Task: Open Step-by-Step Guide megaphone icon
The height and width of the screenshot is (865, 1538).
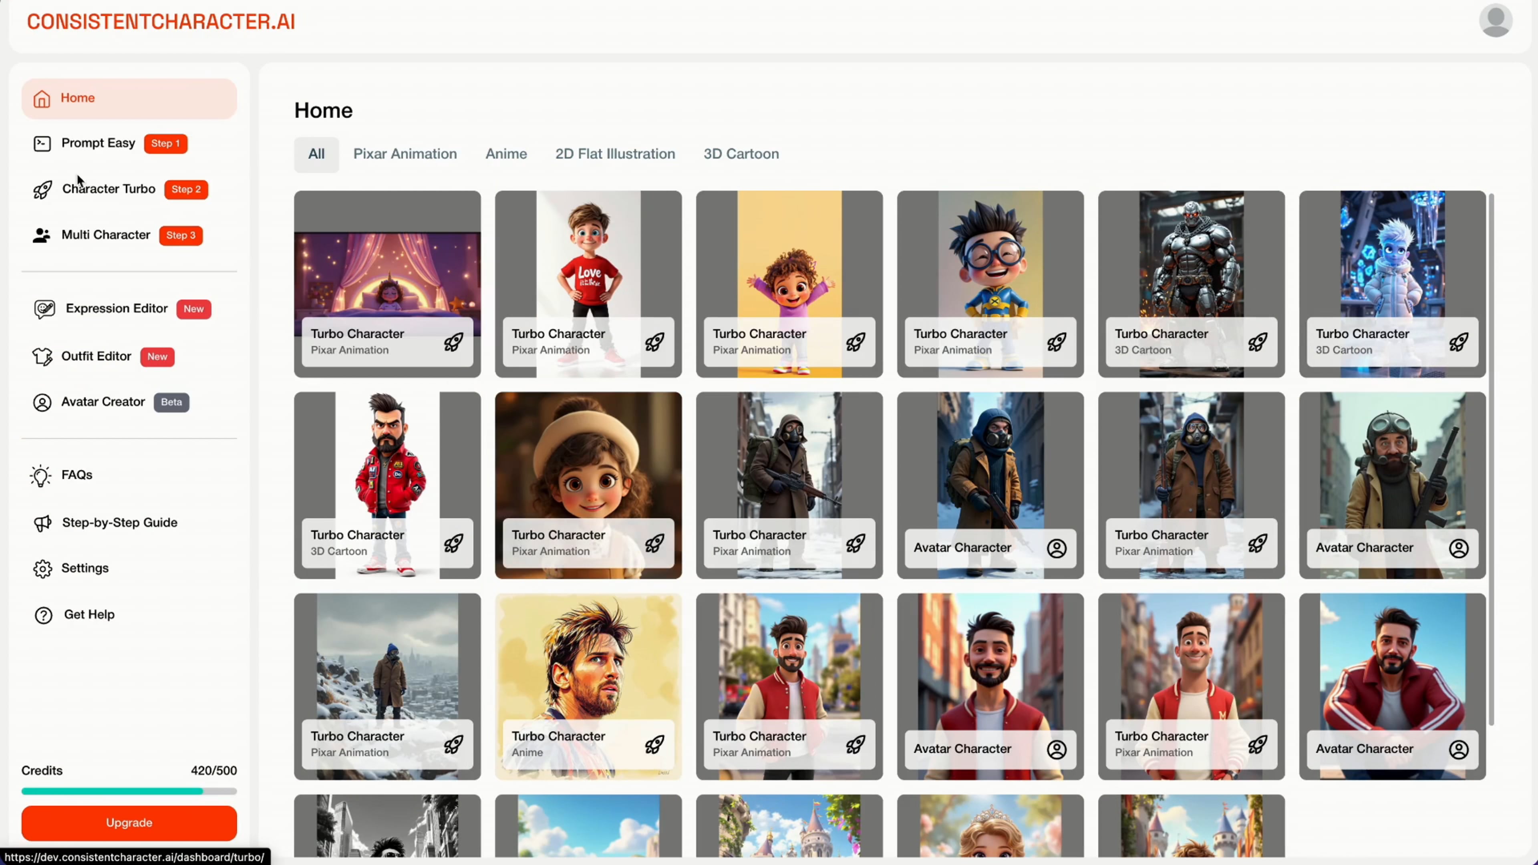Action: click(42, 523)
